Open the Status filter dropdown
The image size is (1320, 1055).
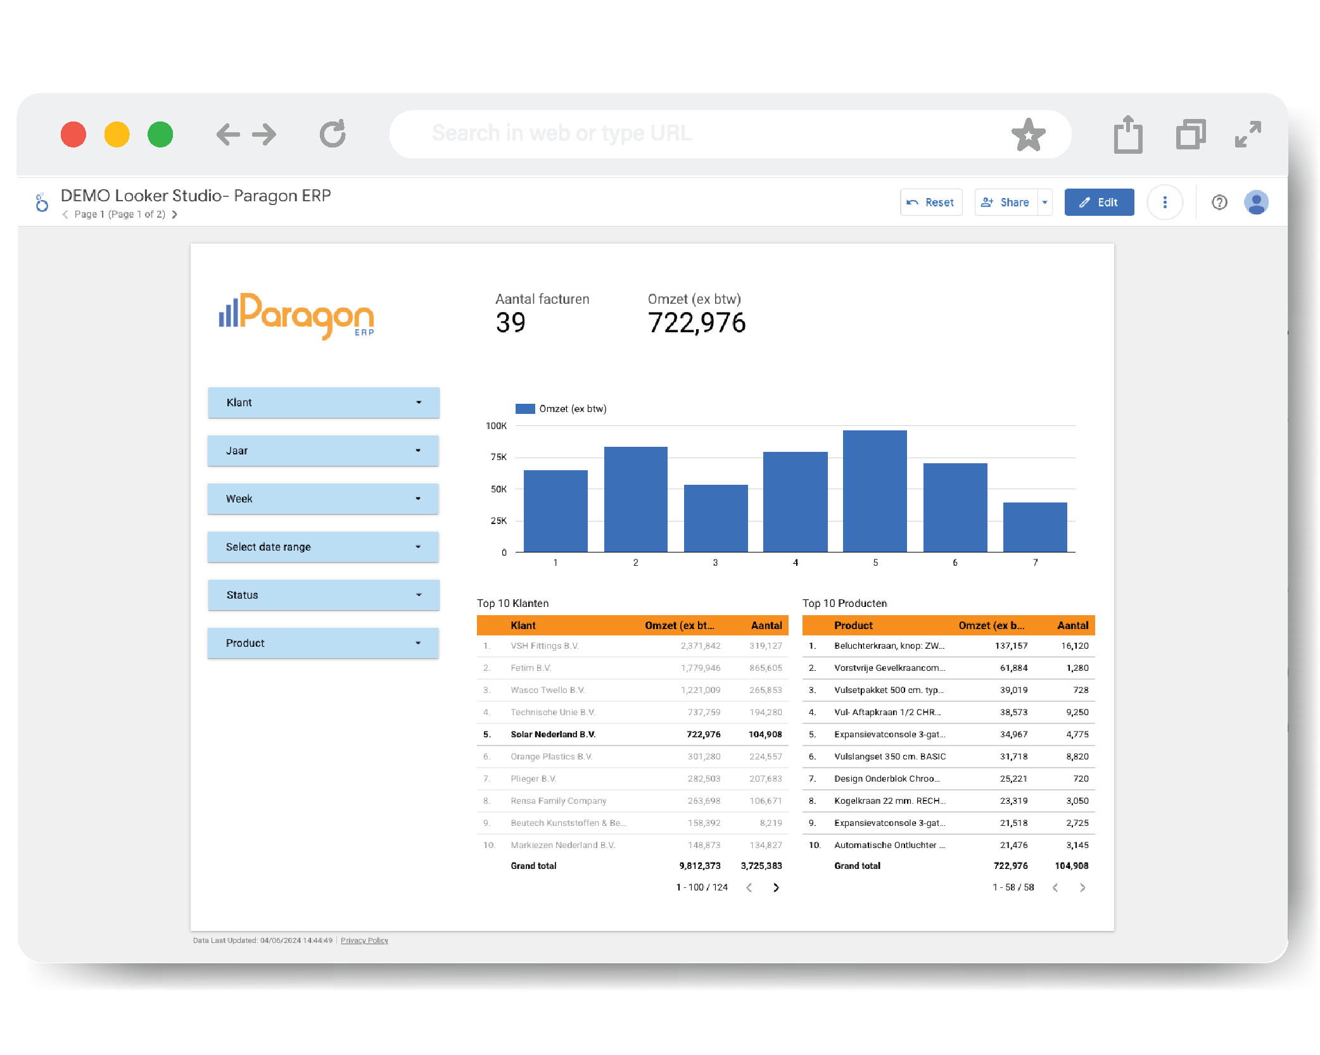coord(324,595)
